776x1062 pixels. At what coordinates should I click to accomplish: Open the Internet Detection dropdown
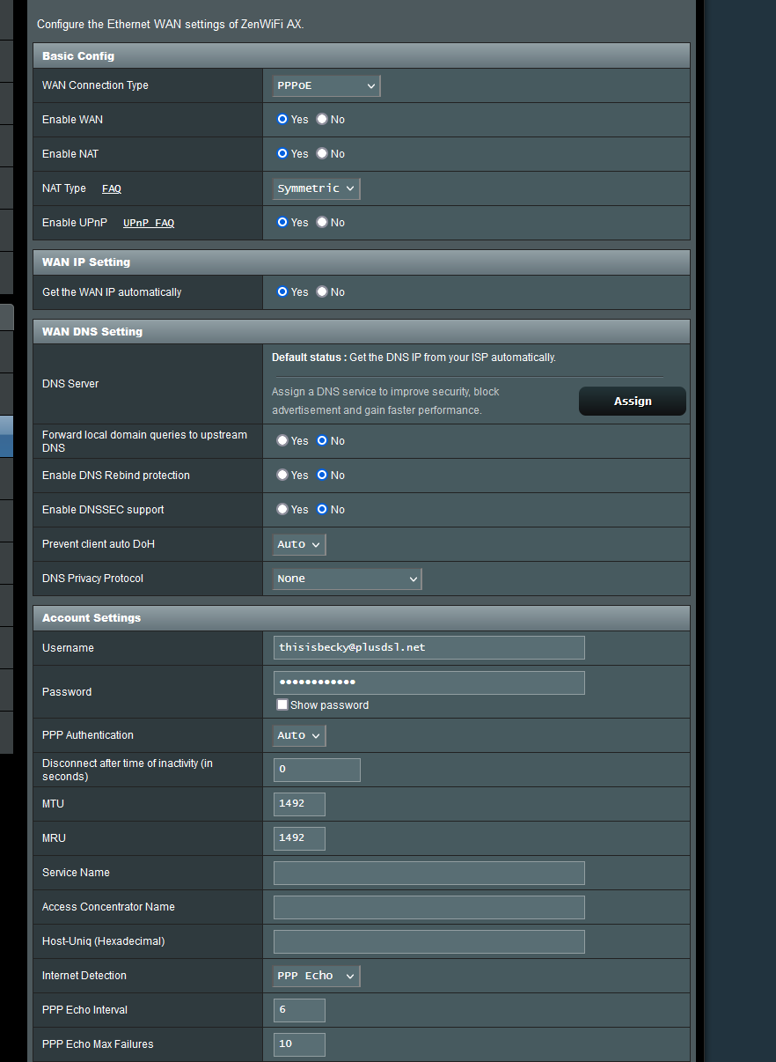point(314,975)
